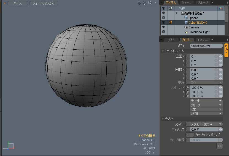Collapse the メッシュ section
This screenshot has width=229, height=156.
(163, 119)
